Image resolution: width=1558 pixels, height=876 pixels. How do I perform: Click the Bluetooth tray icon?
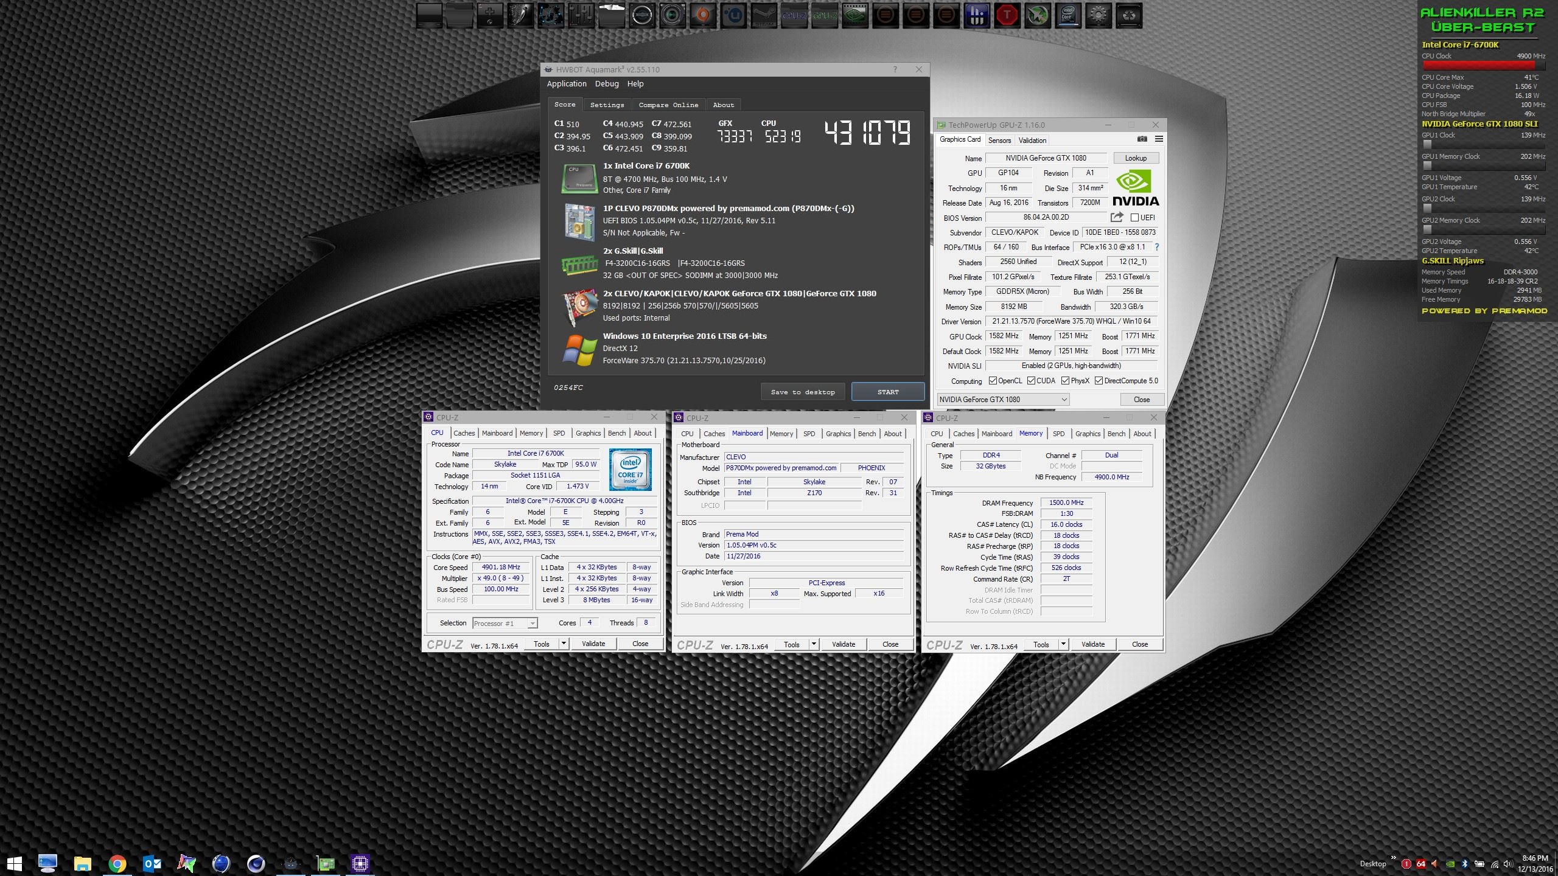click(1465, 864)
